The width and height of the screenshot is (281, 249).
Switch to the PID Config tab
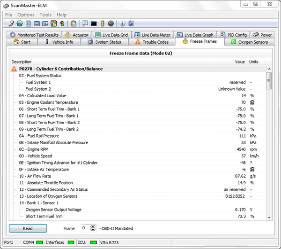pos(234,35)
